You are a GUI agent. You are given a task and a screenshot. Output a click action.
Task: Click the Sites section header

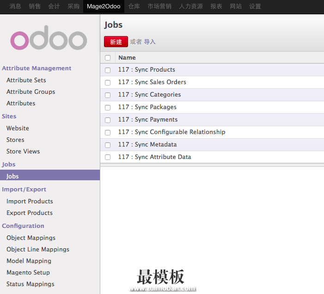[9, 116]
